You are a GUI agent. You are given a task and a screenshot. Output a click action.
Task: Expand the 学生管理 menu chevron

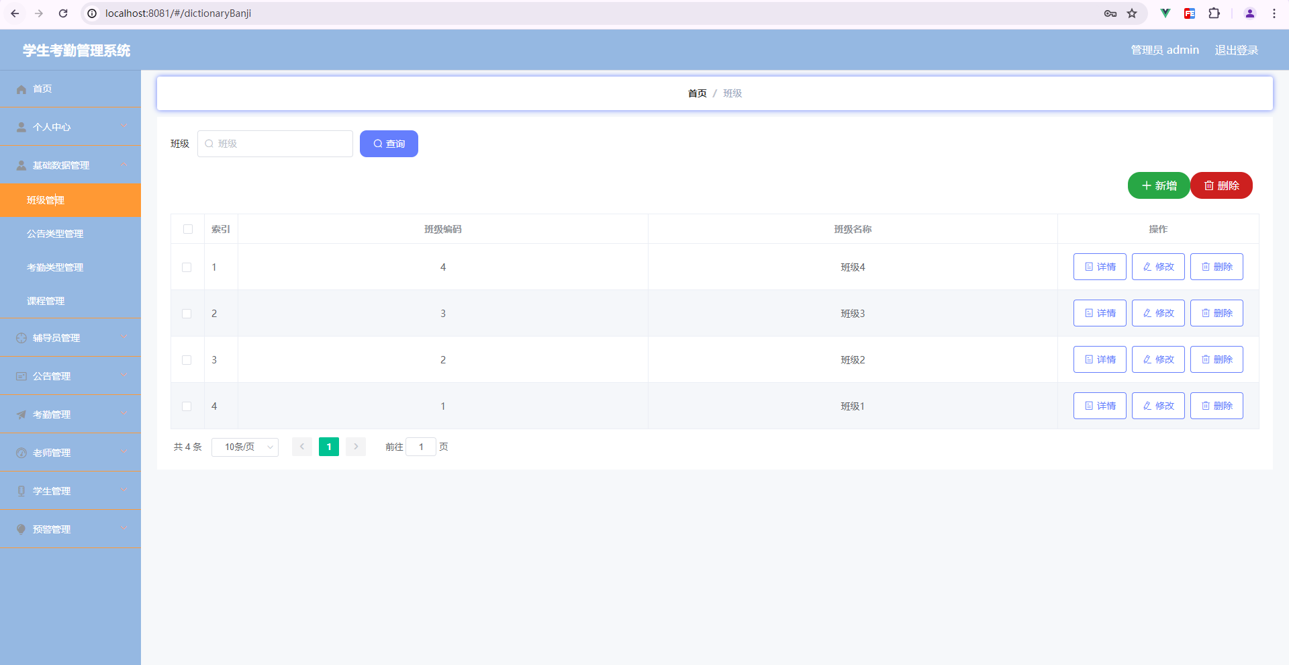[124, 490]
